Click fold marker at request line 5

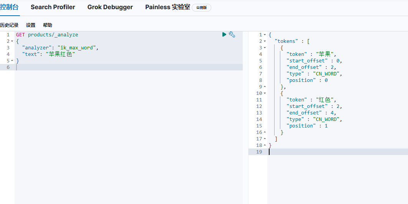(x=12, y=61)
